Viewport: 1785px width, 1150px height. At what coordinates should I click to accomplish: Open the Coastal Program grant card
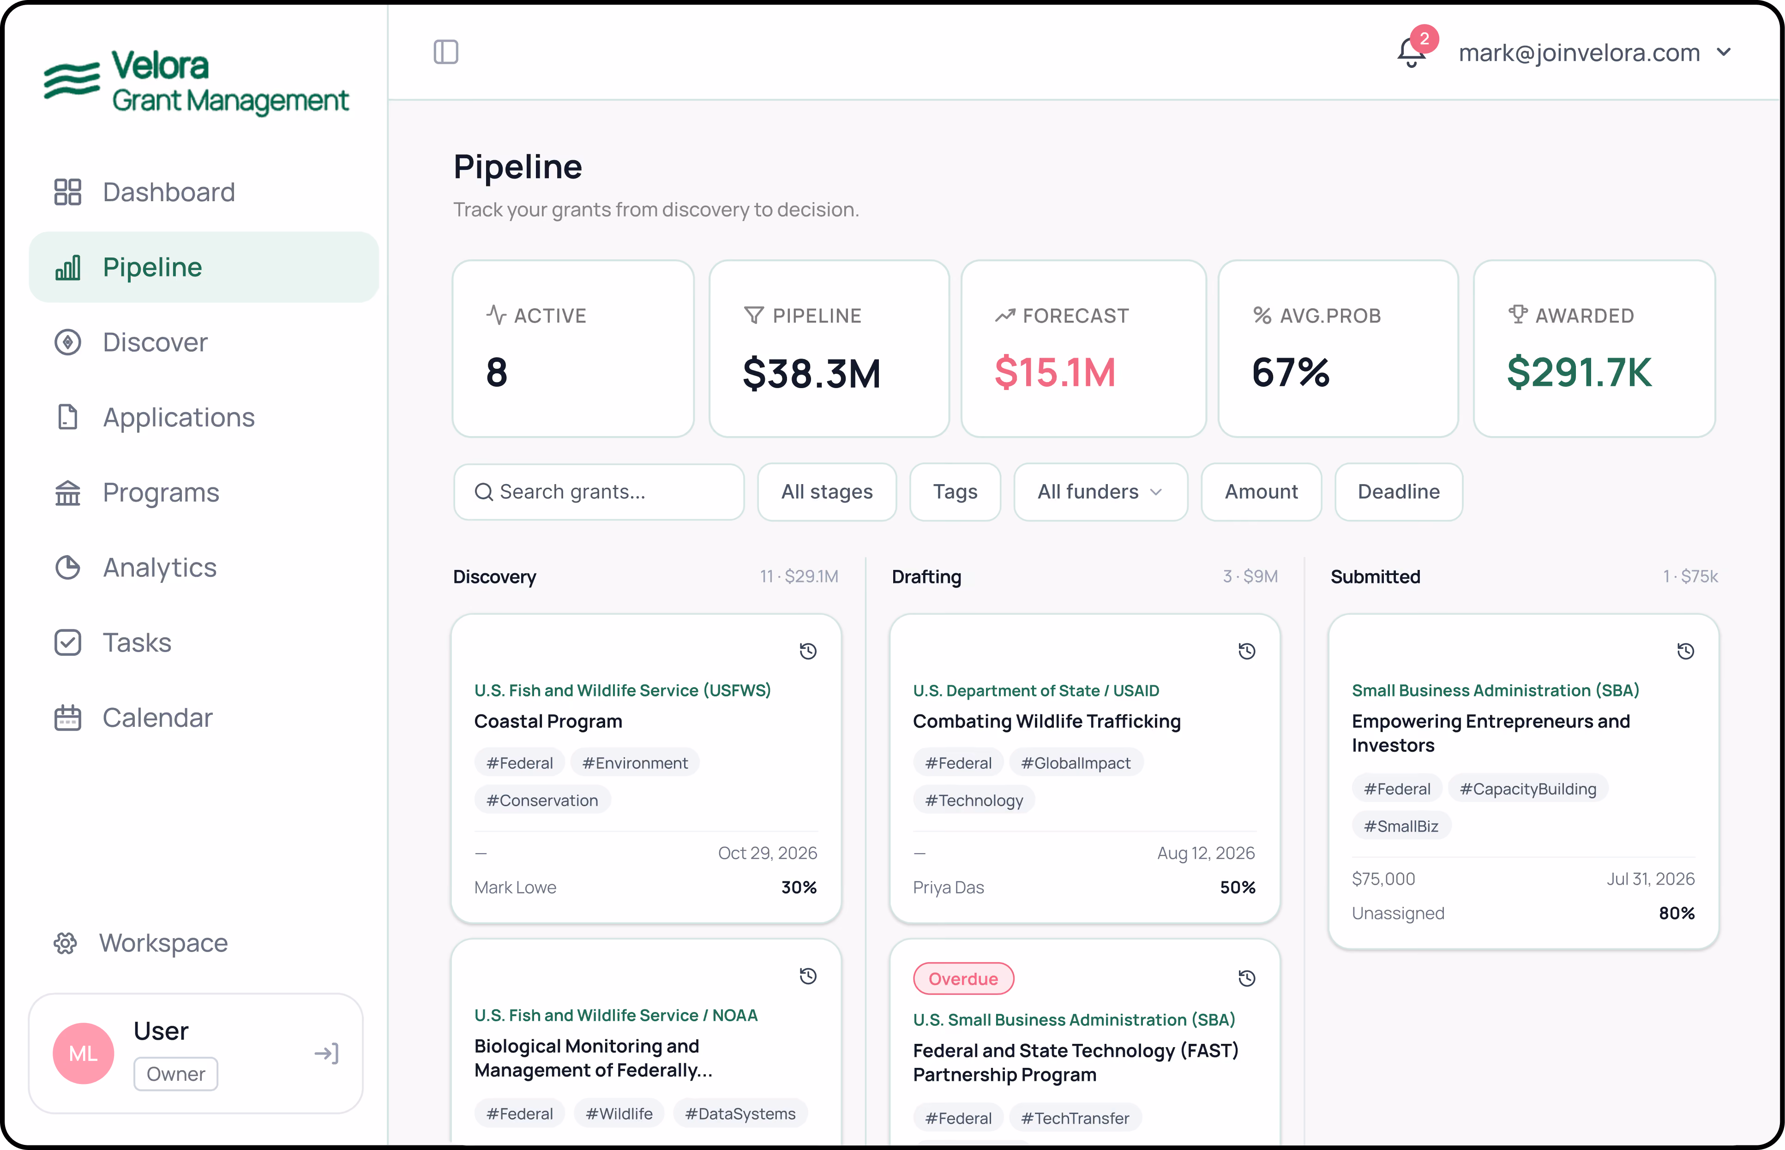pyautogui.click(x=646, y=768)
